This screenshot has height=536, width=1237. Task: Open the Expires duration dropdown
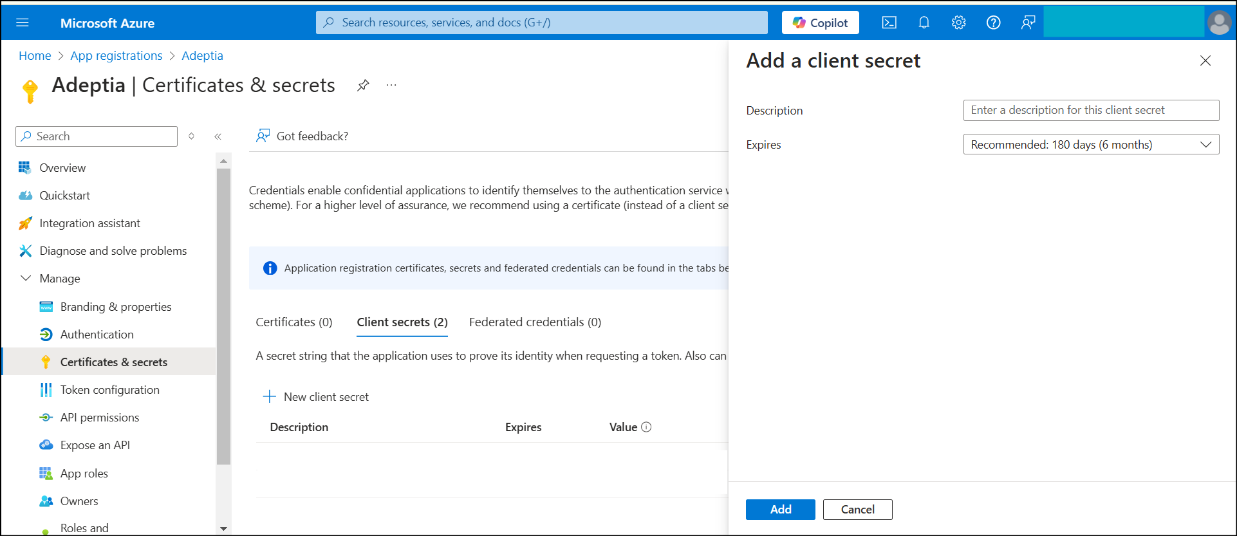[x=1090, y=145]
